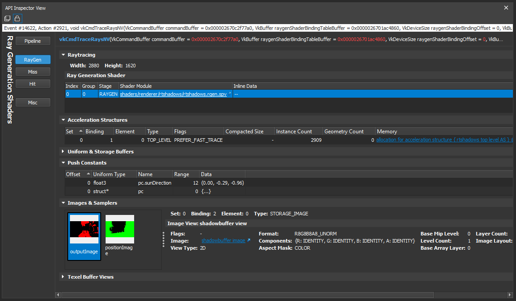
Task: Click the Width value 2880
Action: pyautogui.click(x=94, y=66)
